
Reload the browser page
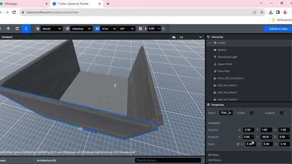[x=14, y=12]
